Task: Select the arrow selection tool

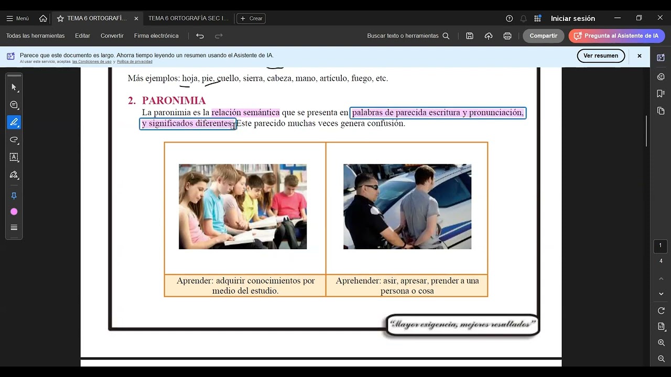Action: coord(14,87)
